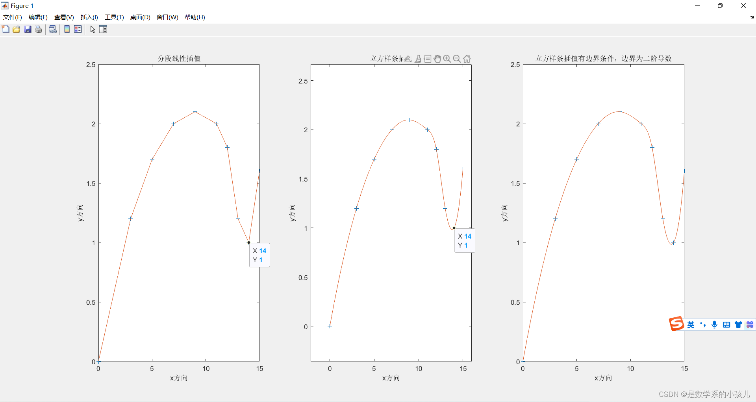The image size is (756, 402).
Task: Click the y方向 label of the right plot
Action: [504, 213]
